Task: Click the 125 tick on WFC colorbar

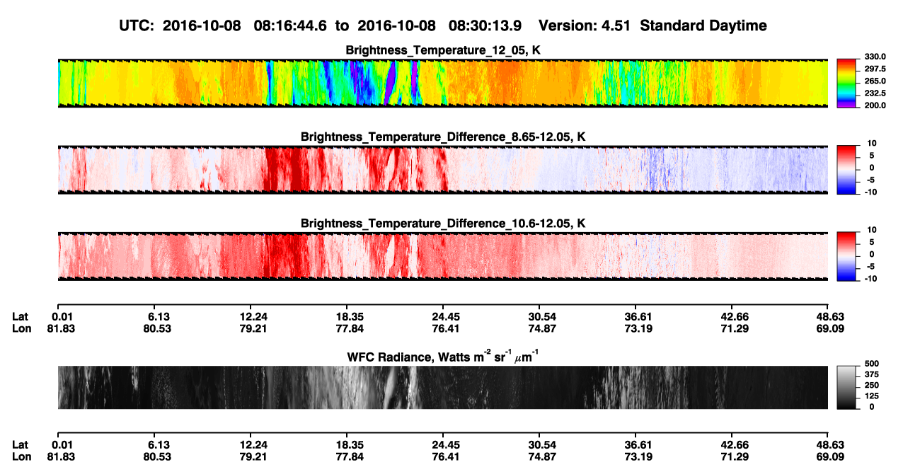Action: pos(870,396)
